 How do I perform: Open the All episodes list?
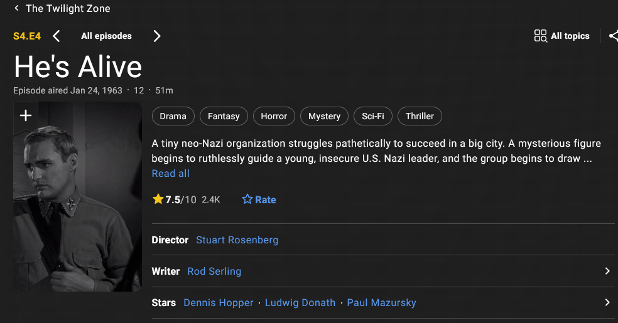coord(106,36)
